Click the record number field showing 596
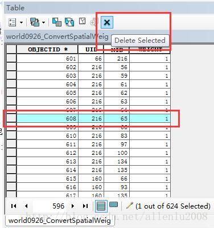The image size is (214, 228). (x=50, y=206)
